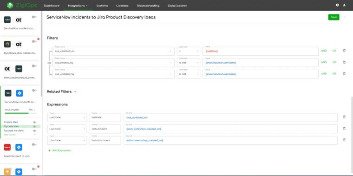Click the plus icon of Add Expression

49,150
